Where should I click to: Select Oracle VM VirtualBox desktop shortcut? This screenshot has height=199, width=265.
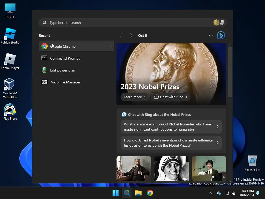(10, 89)
